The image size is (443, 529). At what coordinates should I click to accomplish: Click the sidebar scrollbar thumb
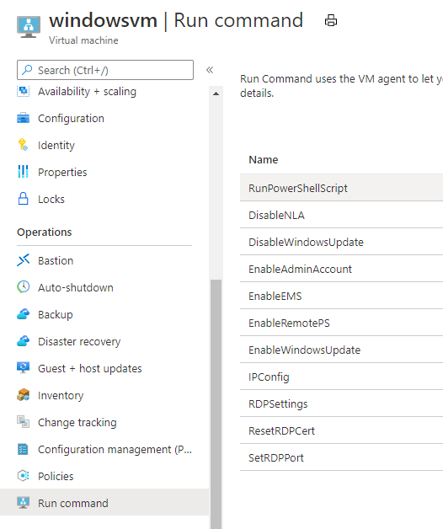[x=216, y=404]
